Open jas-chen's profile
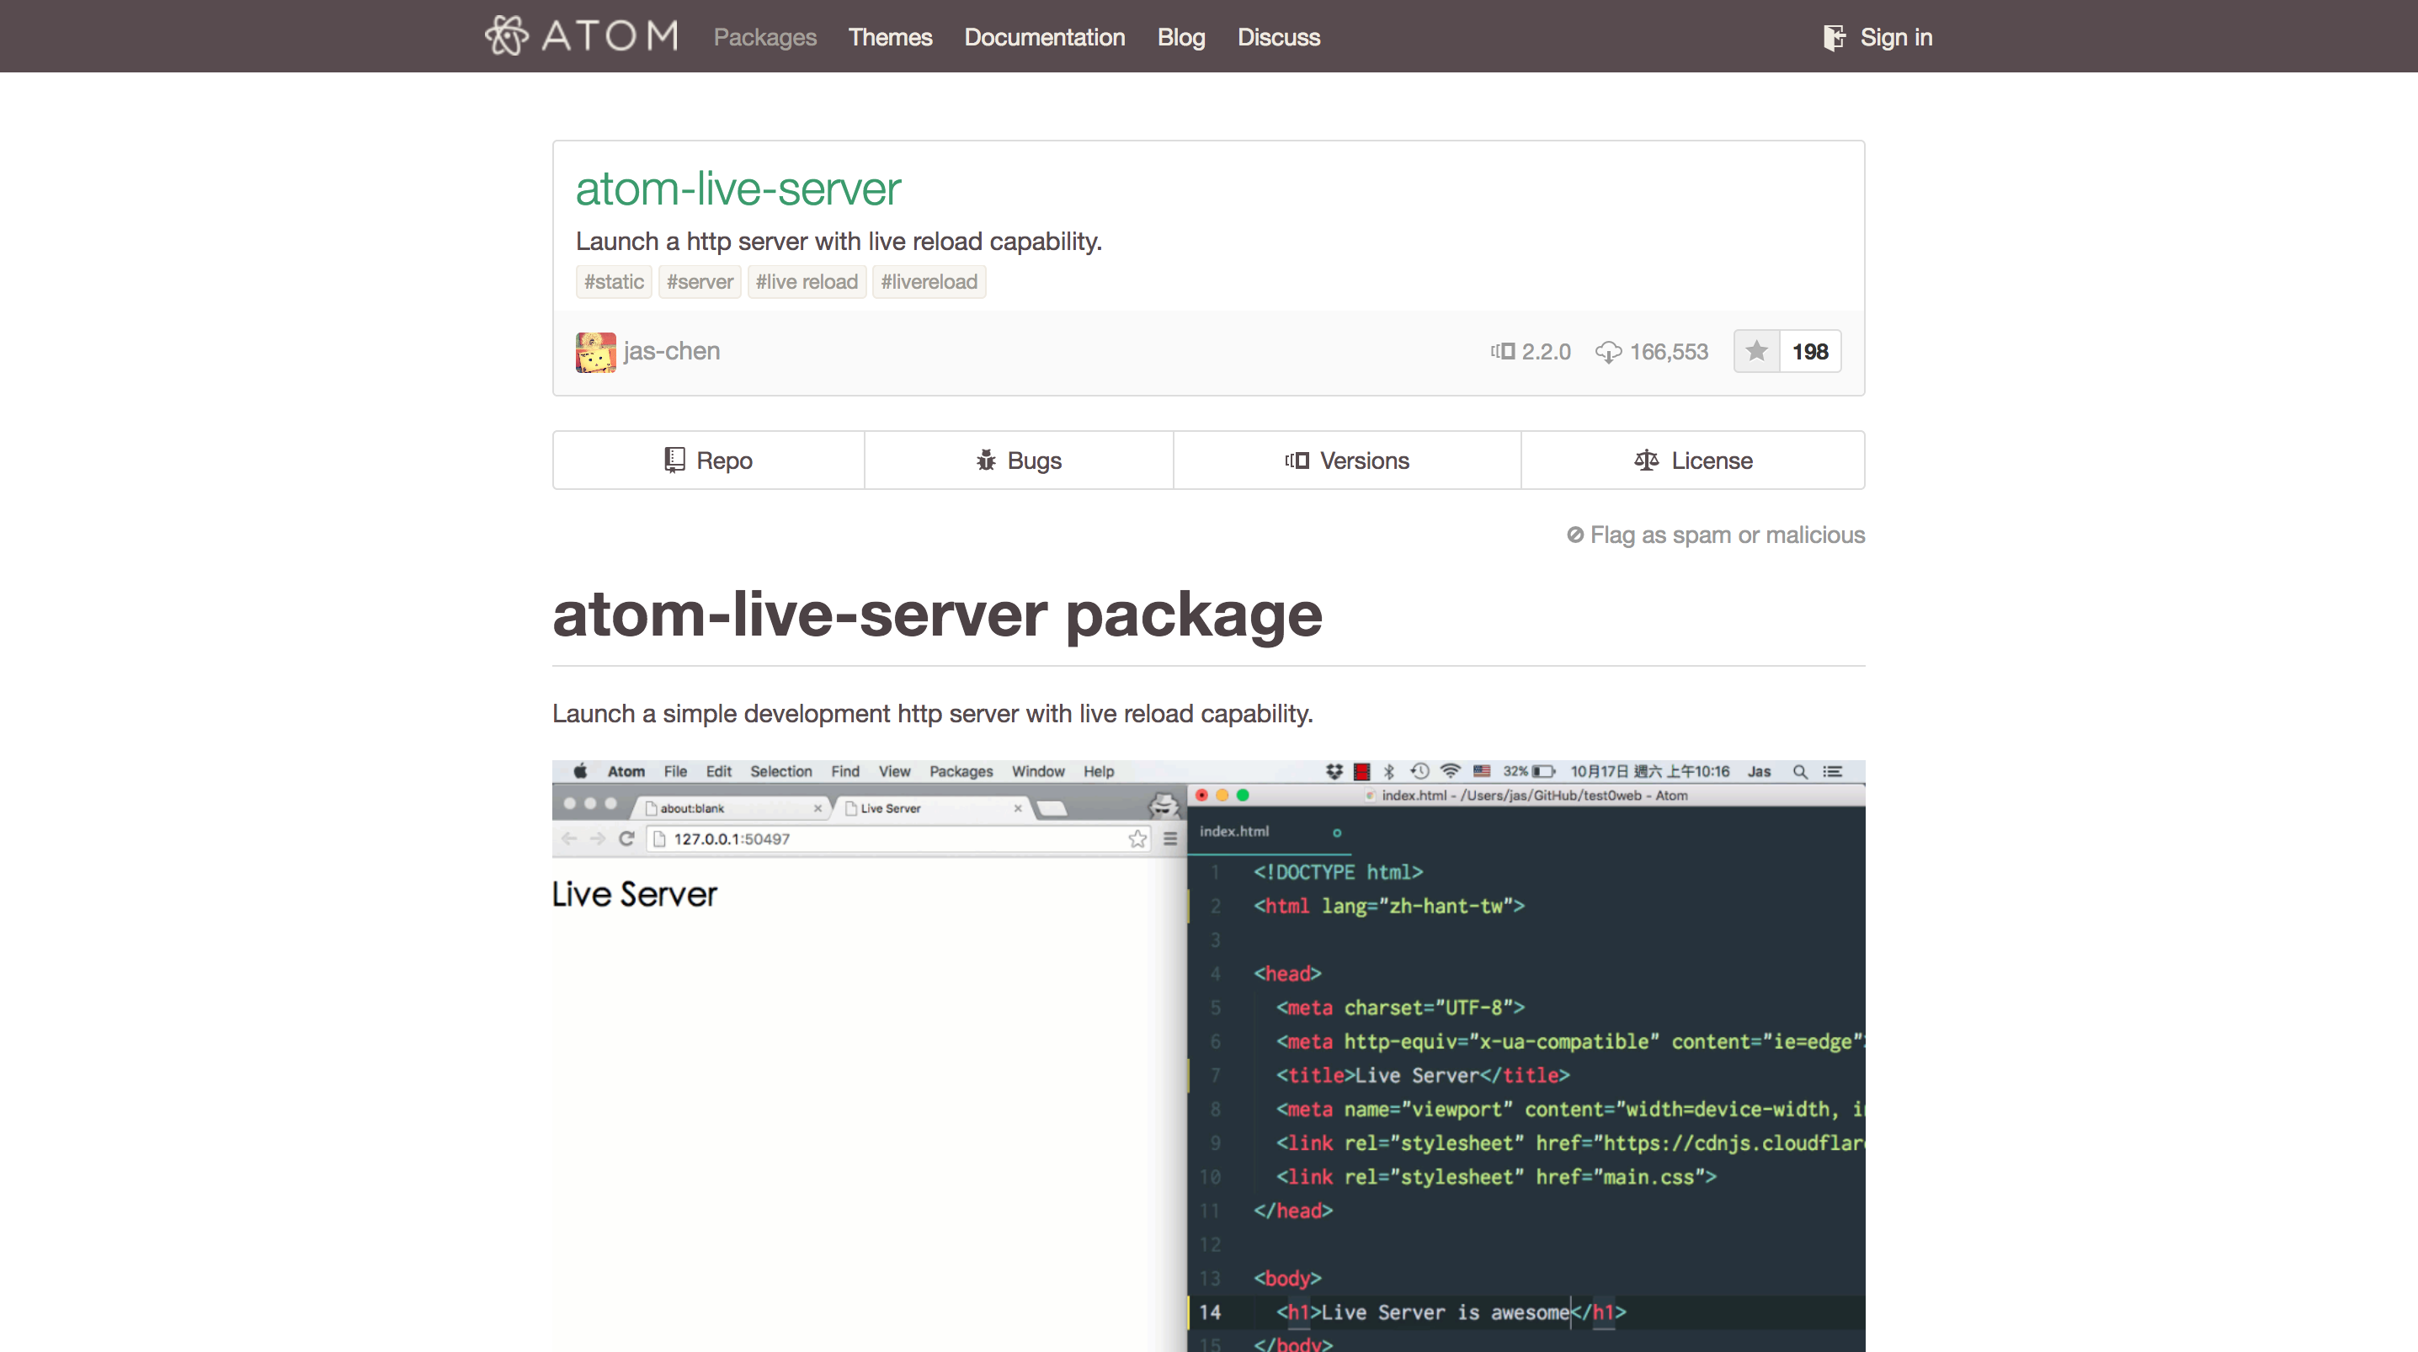The image size is (2418, 1352). 671,350
